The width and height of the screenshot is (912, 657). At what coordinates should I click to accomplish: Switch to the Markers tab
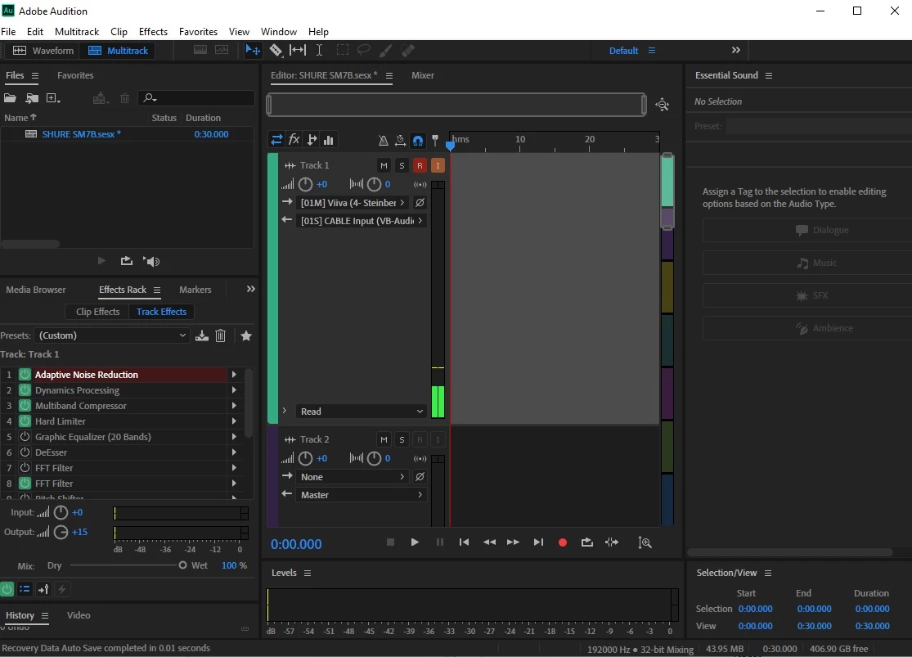(x=195, y=289)
